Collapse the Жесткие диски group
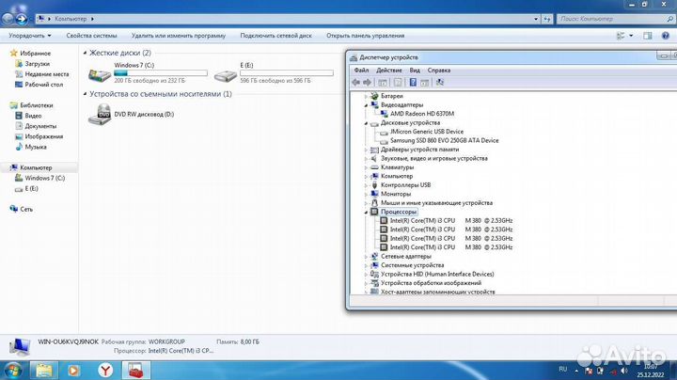 click(86, 54)
